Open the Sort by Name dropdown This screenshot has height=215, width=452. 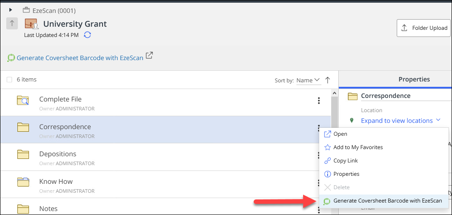tap(308, 80)
